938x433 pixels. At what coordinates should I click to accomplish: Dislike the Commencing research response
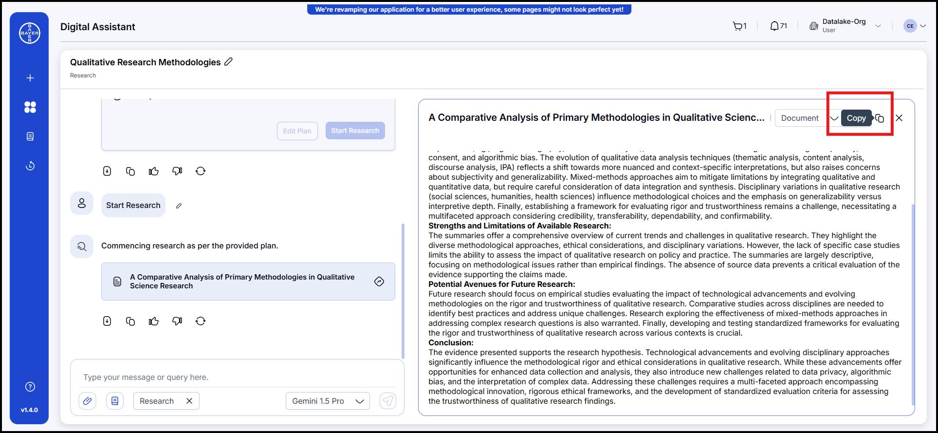177,321
